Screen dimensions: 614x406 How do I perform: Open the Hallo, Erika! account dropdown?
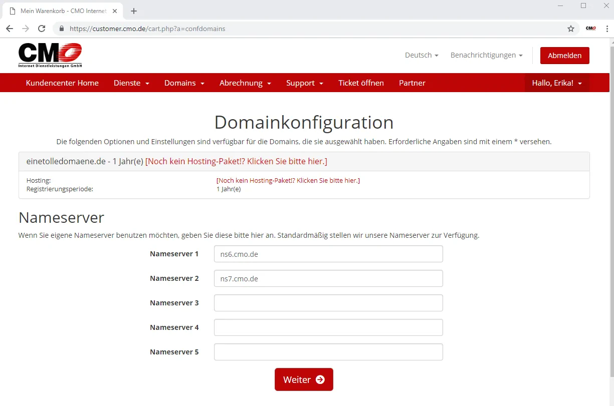(557, 83)
